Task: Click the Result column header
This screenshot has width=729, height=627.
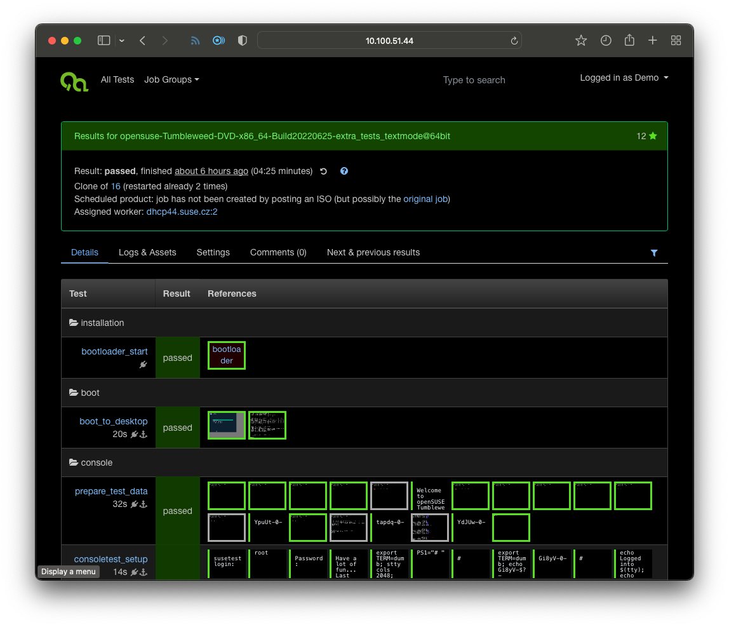Action: coord(177,293)
